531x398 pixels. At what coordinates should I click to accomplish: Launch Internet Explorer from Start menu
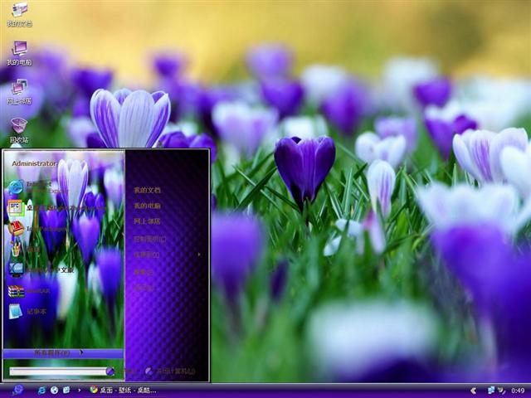[37, 187]
